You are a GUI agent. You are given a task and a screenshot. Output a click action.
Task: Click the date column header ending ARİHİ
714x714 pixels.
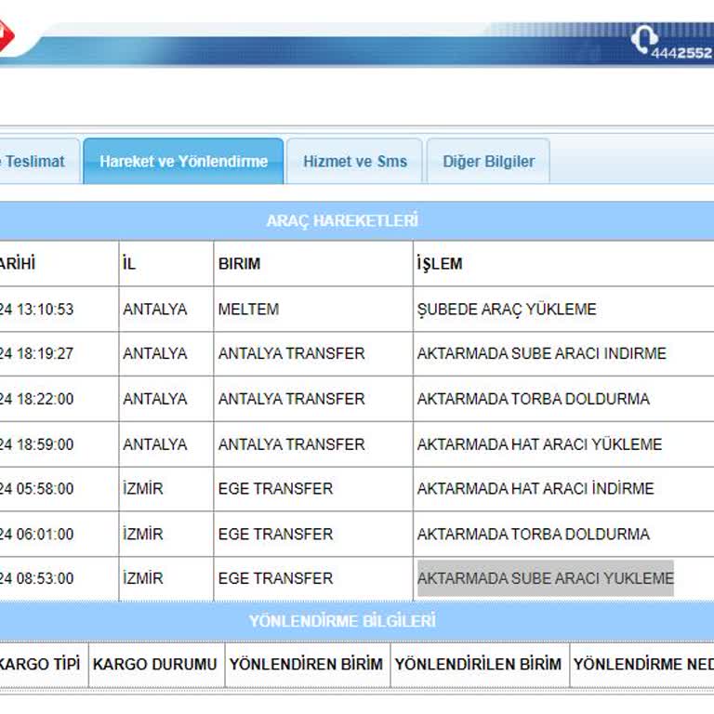(x=59, y=264)
